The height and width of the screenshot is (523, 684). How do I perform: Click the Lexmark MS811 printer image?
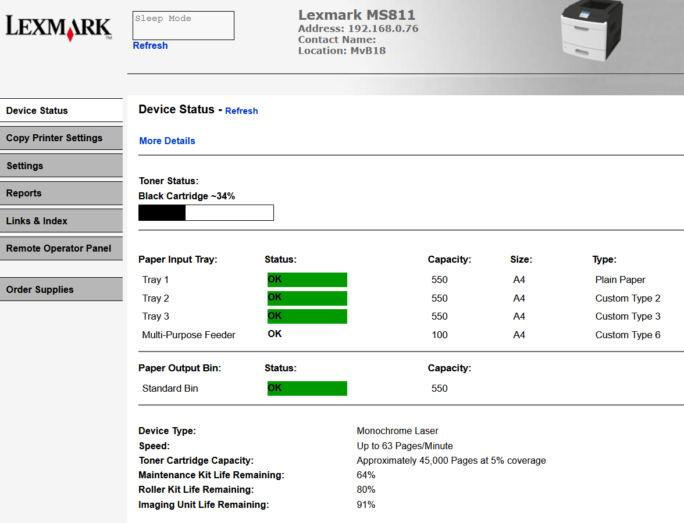(592, 30)
